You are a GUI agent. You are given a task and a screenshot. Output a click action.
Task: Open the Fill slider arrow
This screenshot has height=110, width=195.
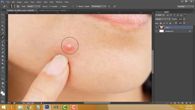[x=184, y=23]
